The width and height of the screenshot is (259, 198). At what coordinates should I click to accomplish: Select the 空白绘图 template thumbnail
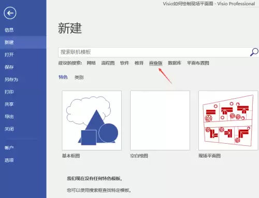160,120
